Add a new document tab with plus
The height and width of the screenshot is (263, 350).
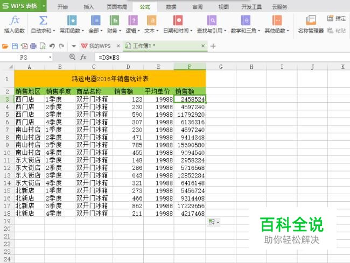(x=213, y=46)
